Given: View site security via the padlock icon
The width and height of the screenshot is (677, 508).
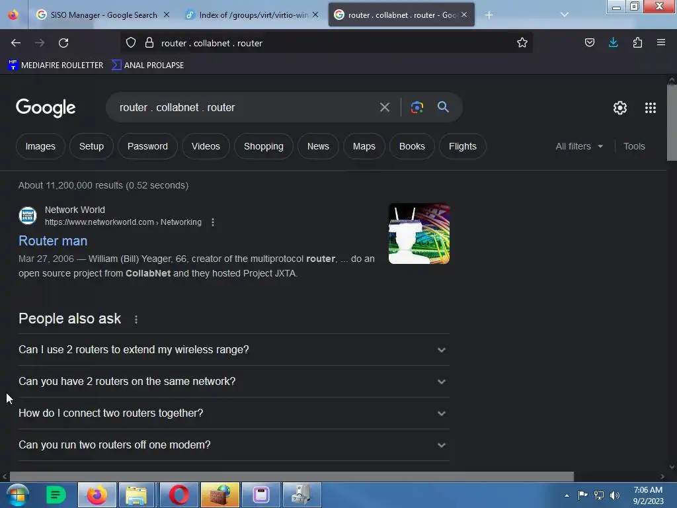Looking at the screenshot, I should [x=149, y=42].
